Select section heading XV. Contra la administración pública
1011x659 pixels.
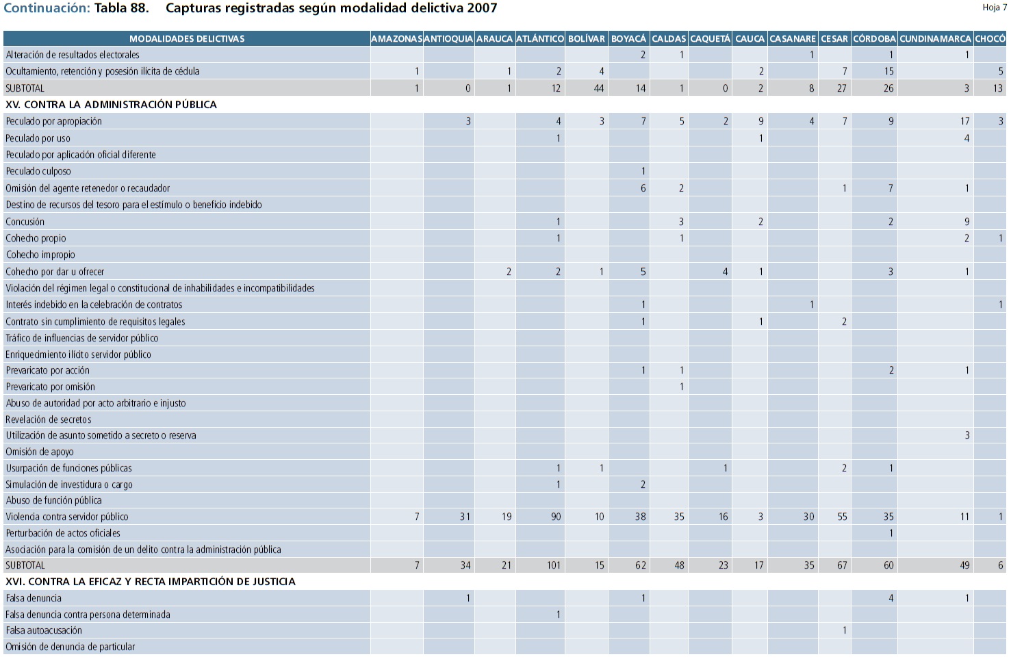coord(111,105)
